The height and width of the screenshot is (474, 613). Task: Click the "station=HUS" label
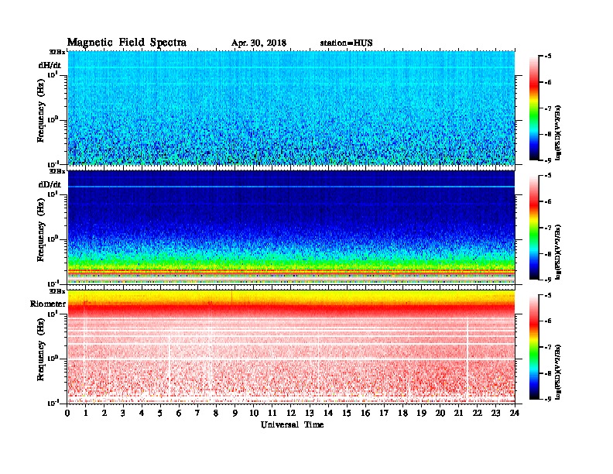click(346, 43)
